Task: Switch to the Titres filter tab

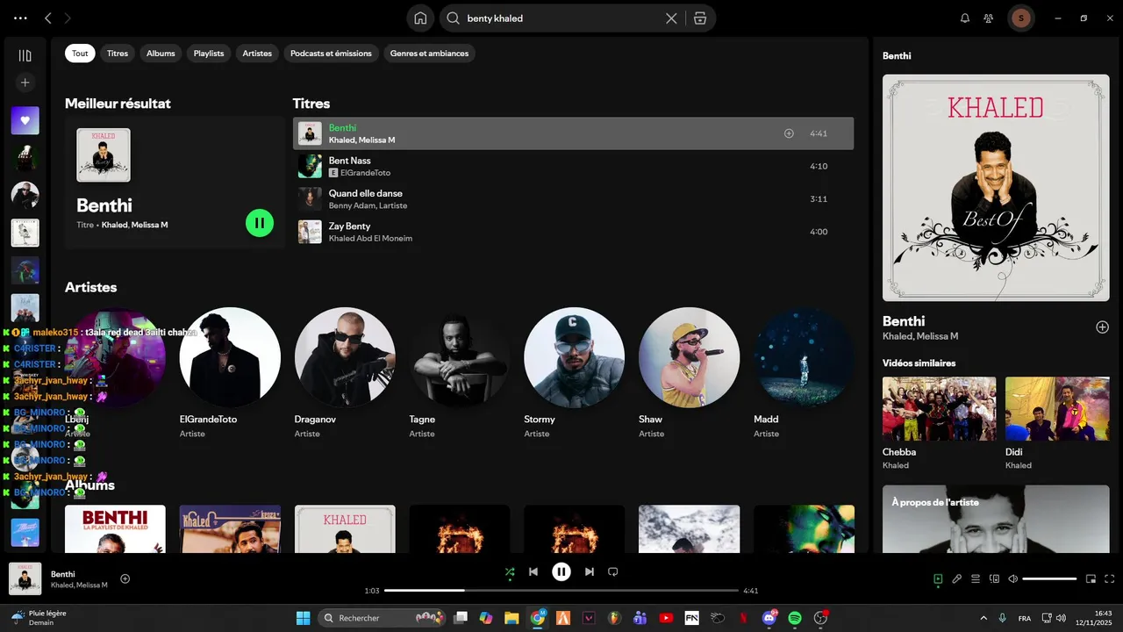Action: [118, 54]
